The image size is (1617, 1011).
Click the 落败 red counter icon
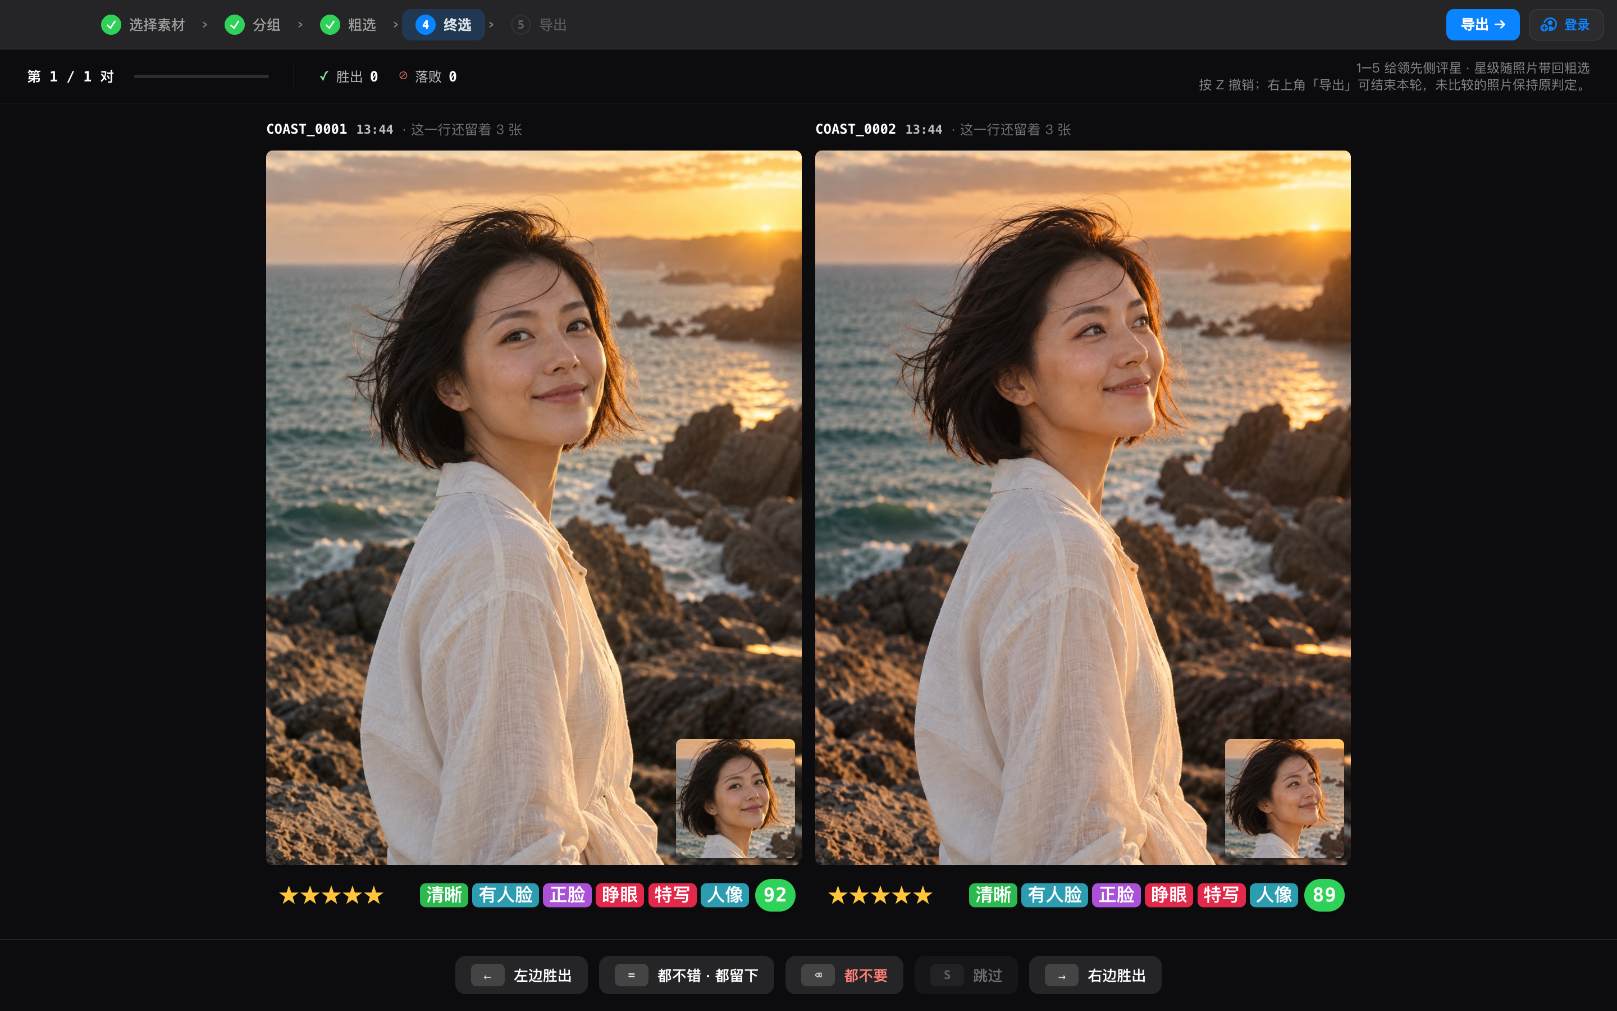click(404, 76)
